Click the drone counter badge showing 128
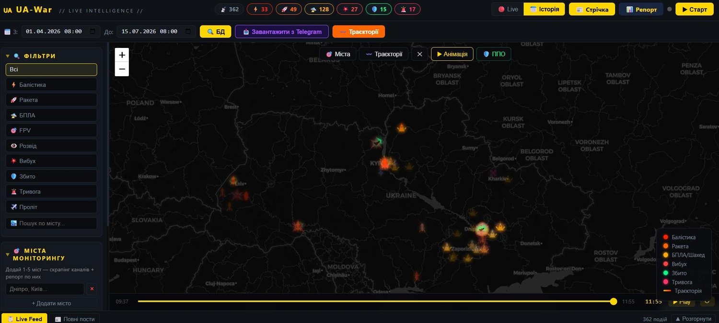Viewport: 719px width, 323px height. pyautogui.click(x=319, y=9)
